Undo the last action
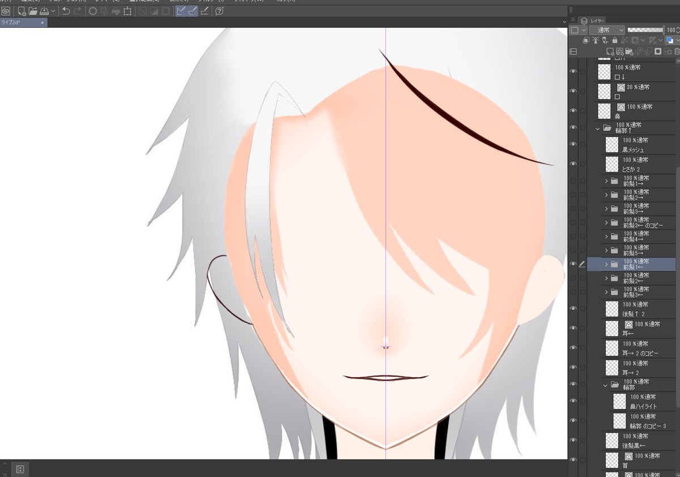Screen dimensions: 680x477 66,11
